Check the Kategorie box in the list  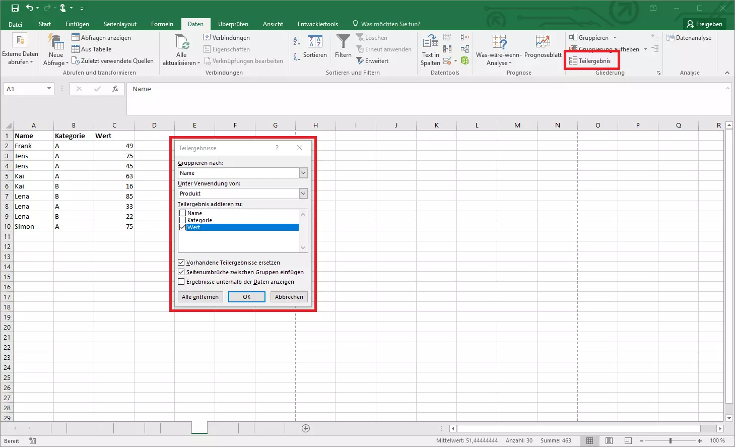pyautogui.click(x=182, y=220)
